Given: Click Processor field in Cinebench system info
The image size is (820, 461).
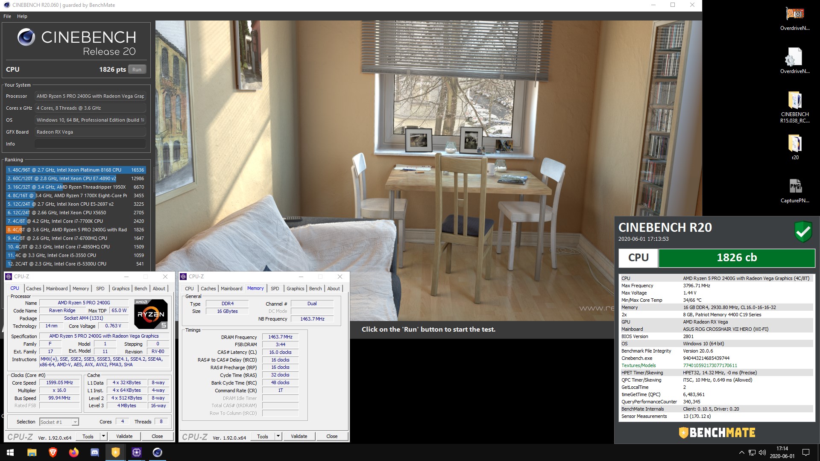Looking at the screenshot, I should pyautogui.click(x=90, y=96).
